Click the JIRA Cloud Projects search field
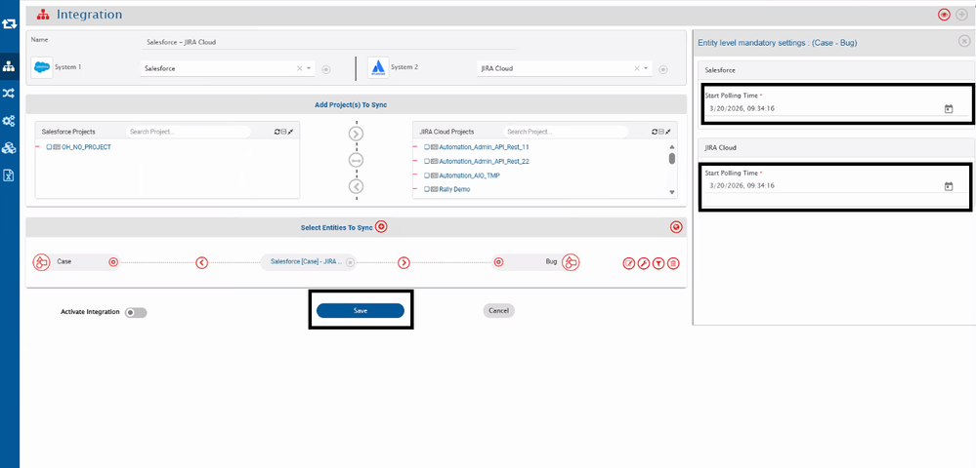The width and height of the screenshot is (976, 468). tap(566, 132)
